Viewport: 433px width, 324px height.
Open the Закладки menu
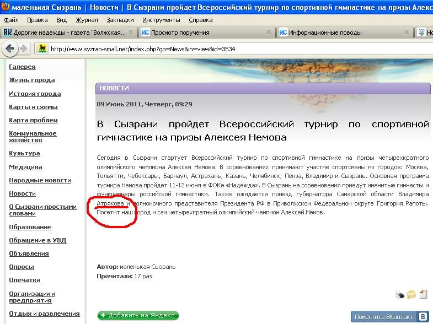pyautogui.click(x=120, y=20)
